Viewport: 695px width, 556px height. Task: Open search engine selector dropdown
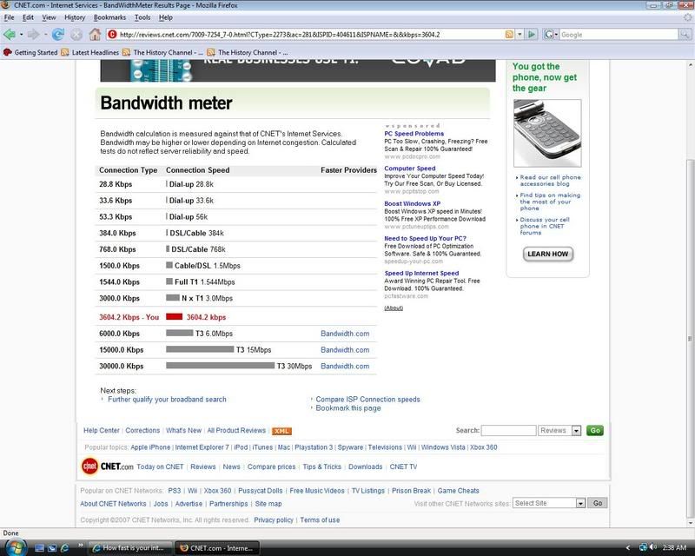pyautogui.click(x=551, y=35)
